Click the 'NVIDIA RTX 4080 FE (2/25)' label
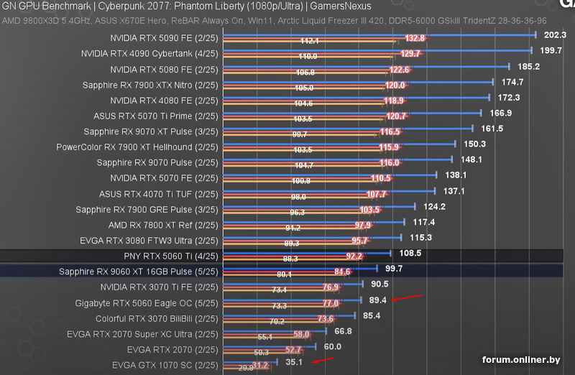575x375 pixels. [x=164, y=101]
